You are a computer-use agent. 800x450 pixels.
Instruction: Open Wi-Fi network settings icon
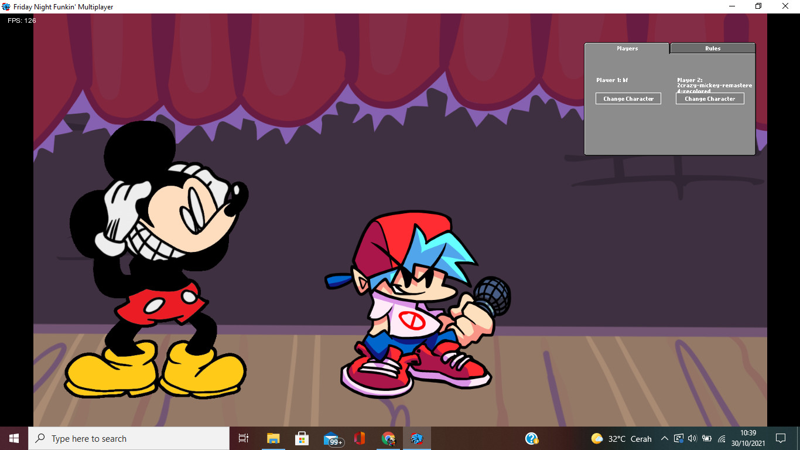point(722,438)
